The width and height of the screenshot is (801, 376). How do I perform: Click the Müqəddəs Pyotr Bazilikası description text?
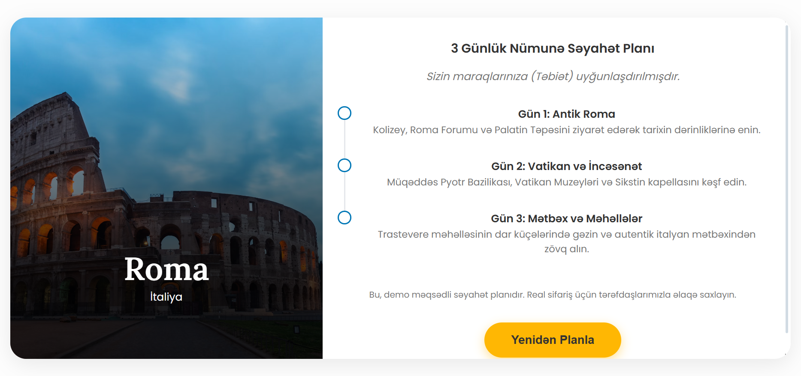[x=566, y=182]
